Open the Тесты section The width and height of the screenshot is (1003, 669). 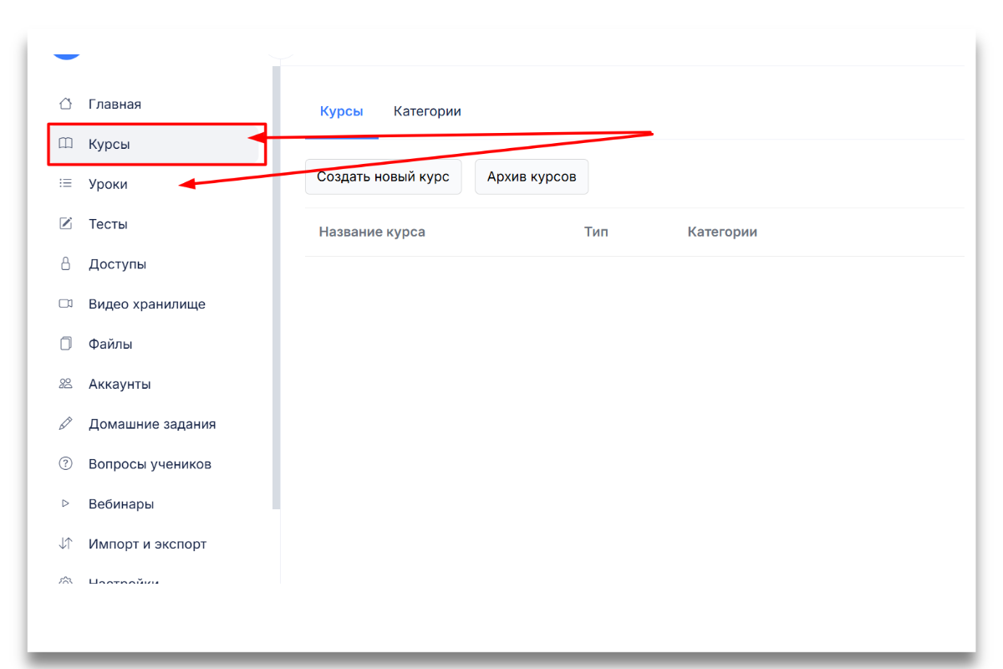click(x=108, y=224)
